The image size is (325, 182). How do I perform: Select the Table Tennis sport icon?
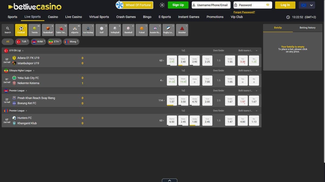click(x=61, y=30)
